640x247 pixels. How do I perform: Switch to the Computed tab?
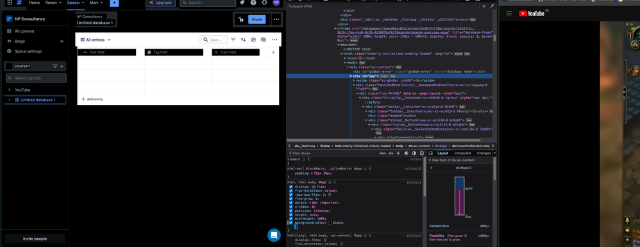pyautogui.click(x=462, y=153)
